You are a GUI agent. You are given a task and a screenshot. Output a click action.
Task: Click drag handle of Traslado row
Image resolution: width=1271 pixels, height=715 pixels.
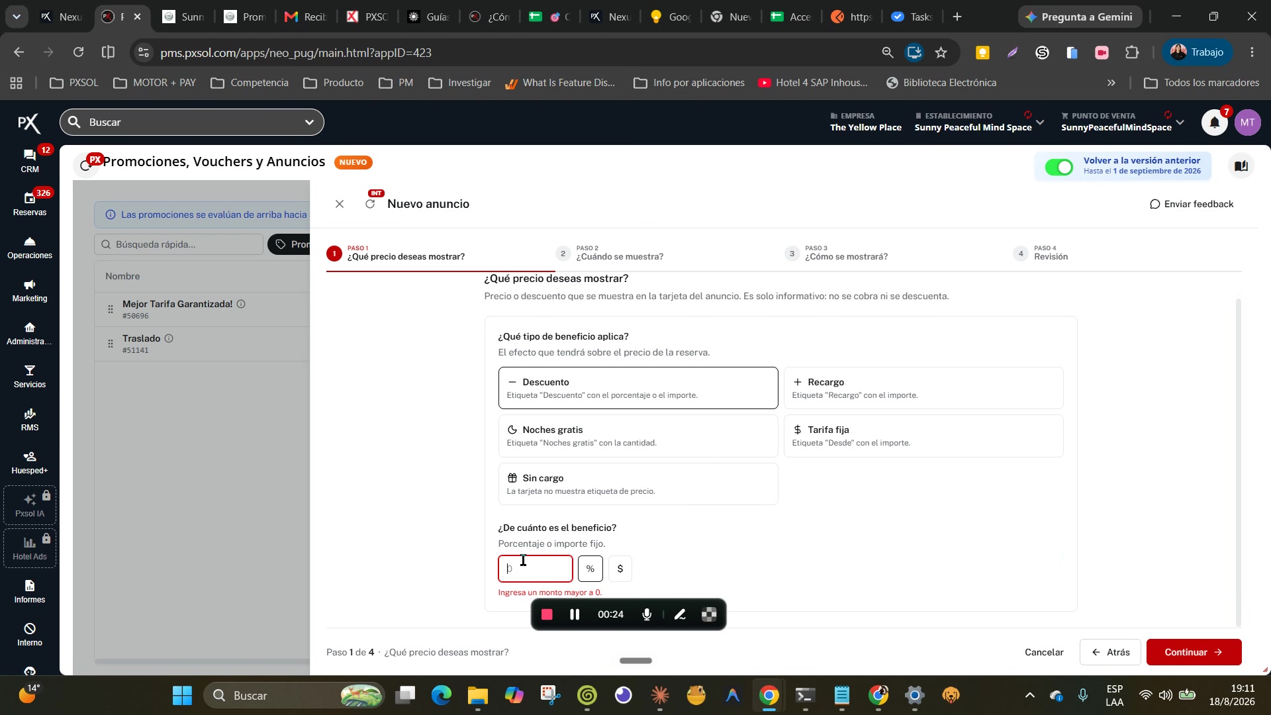coord(111,344)
